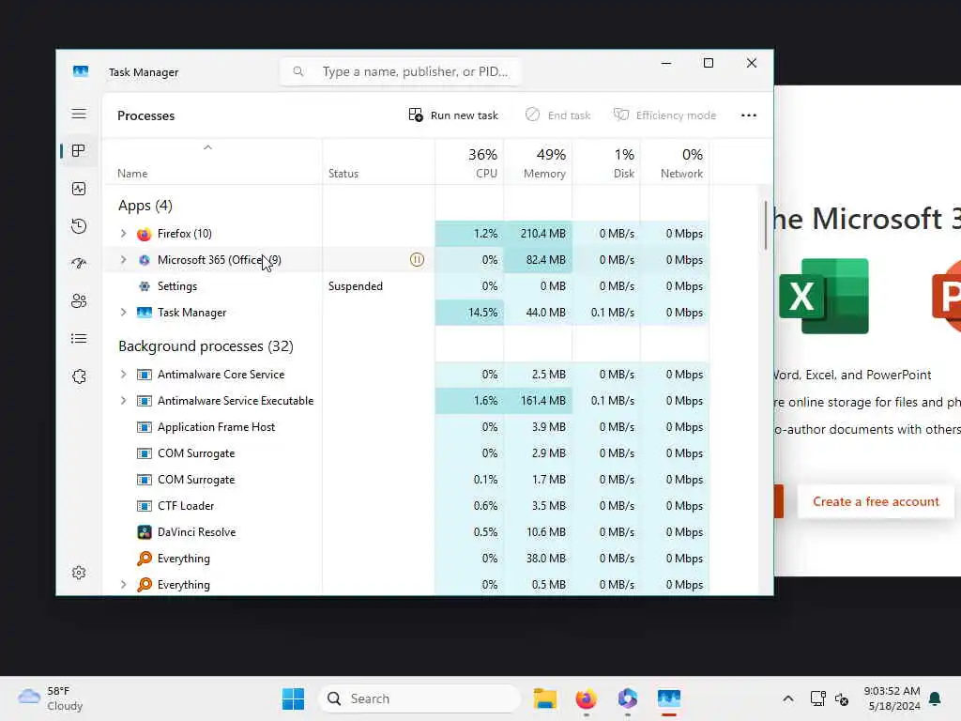Screen dimensions: 961x721
Task: Select the Application Frame Host process row
Action: click(x=406, y=427)
